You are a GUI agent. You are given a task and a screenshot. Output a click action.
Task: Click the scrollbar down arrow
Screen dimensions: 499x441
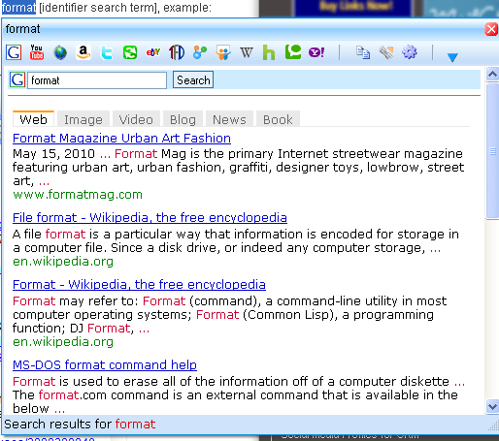pos(492,406)
